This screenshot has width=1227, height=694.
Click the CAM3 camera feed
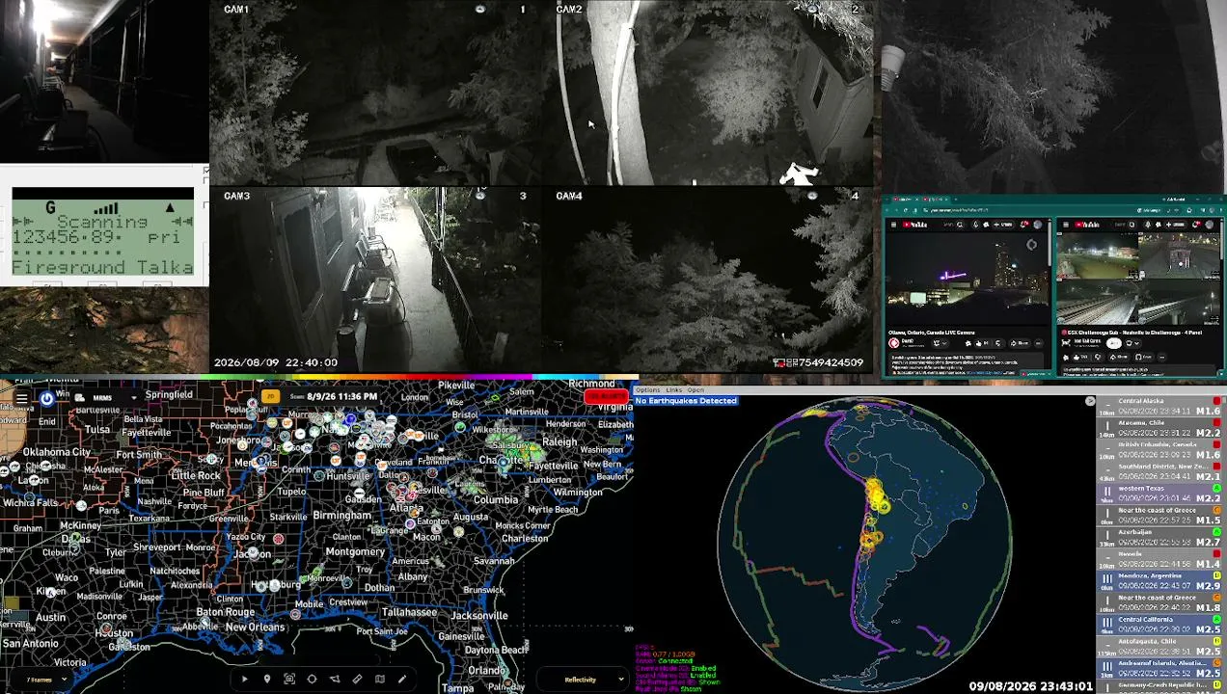click(376, 280)
